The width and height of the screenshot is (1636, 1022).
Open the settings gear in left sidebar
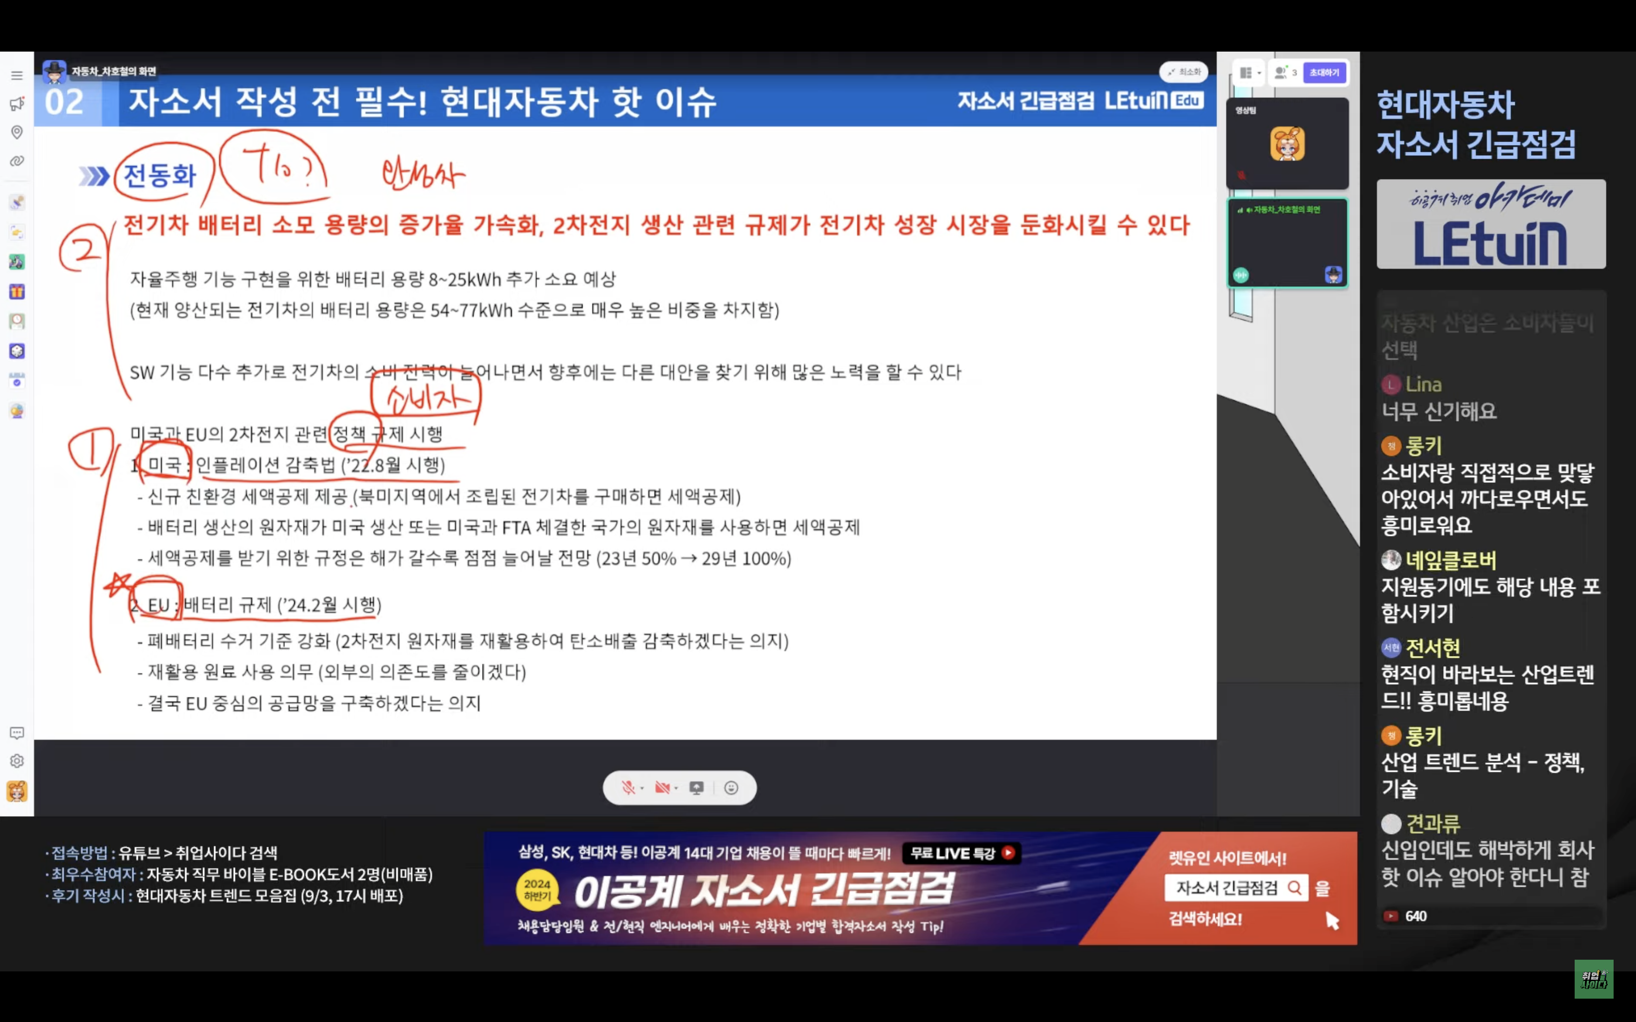pyautogui.click(x=17, y=761)
